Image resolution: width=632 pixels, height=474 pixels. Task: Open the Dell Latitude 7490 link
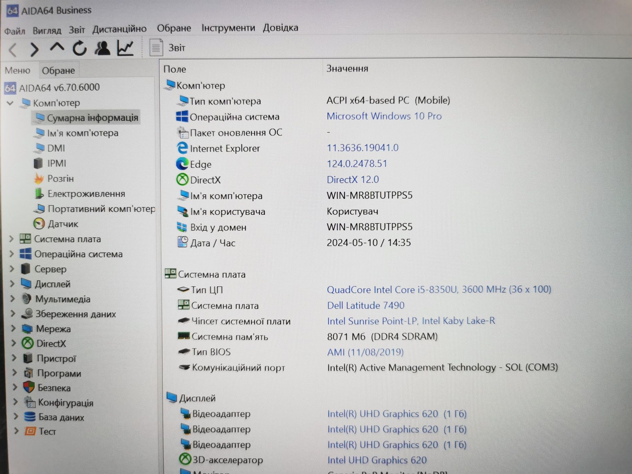coord(366,305)
